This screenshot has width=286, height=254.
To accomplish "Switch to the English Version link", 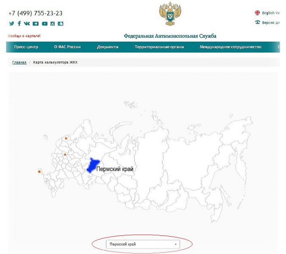I will (271, 13).
